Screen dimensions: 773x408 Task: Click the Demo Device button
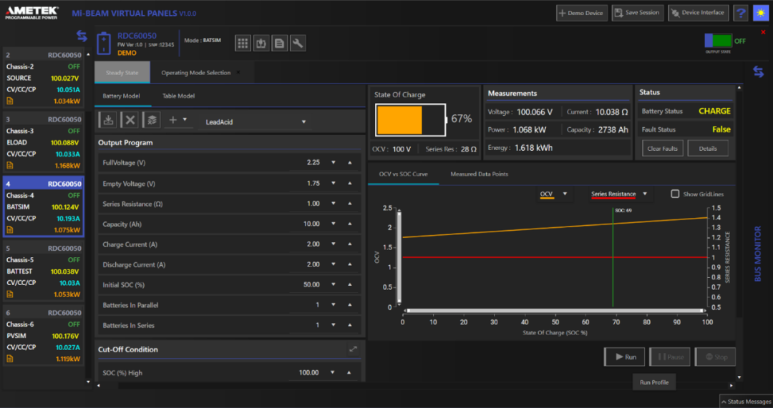[x=582, y=14]
